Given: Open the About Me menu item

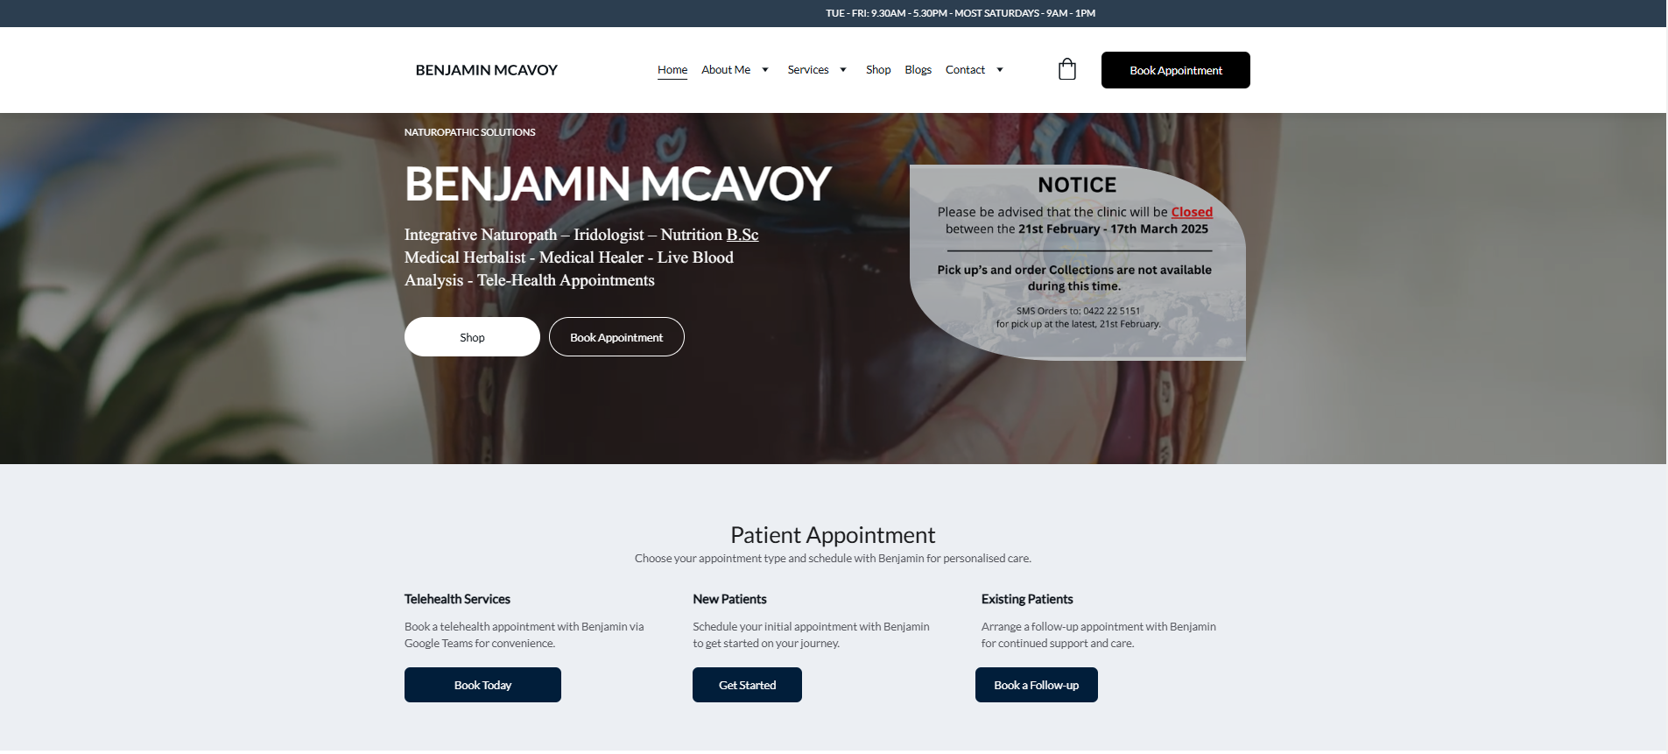Looking at the screenshot, I should coord(726,70).
